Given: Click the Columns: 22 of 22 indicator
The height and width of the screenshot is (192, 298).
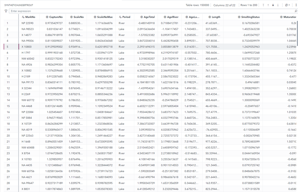Looking at the screenshot, I should [x=224, y=5].
